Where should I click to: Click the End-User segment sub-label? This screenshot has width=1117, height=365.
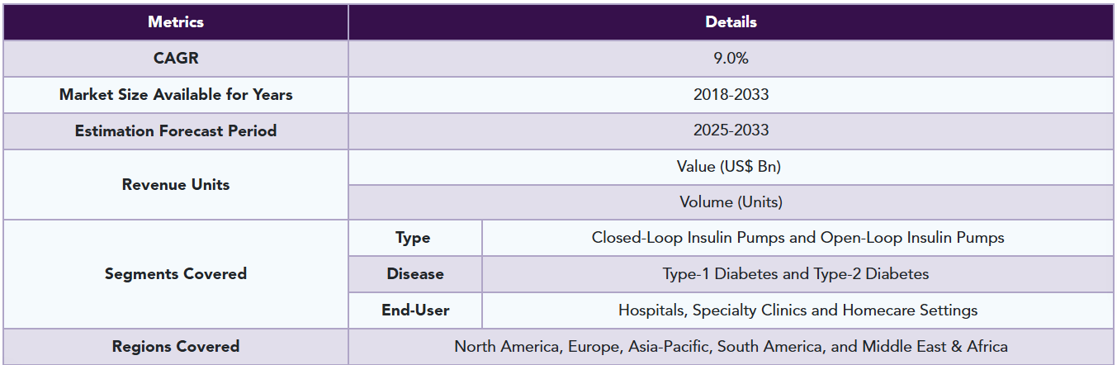point(415,310)
